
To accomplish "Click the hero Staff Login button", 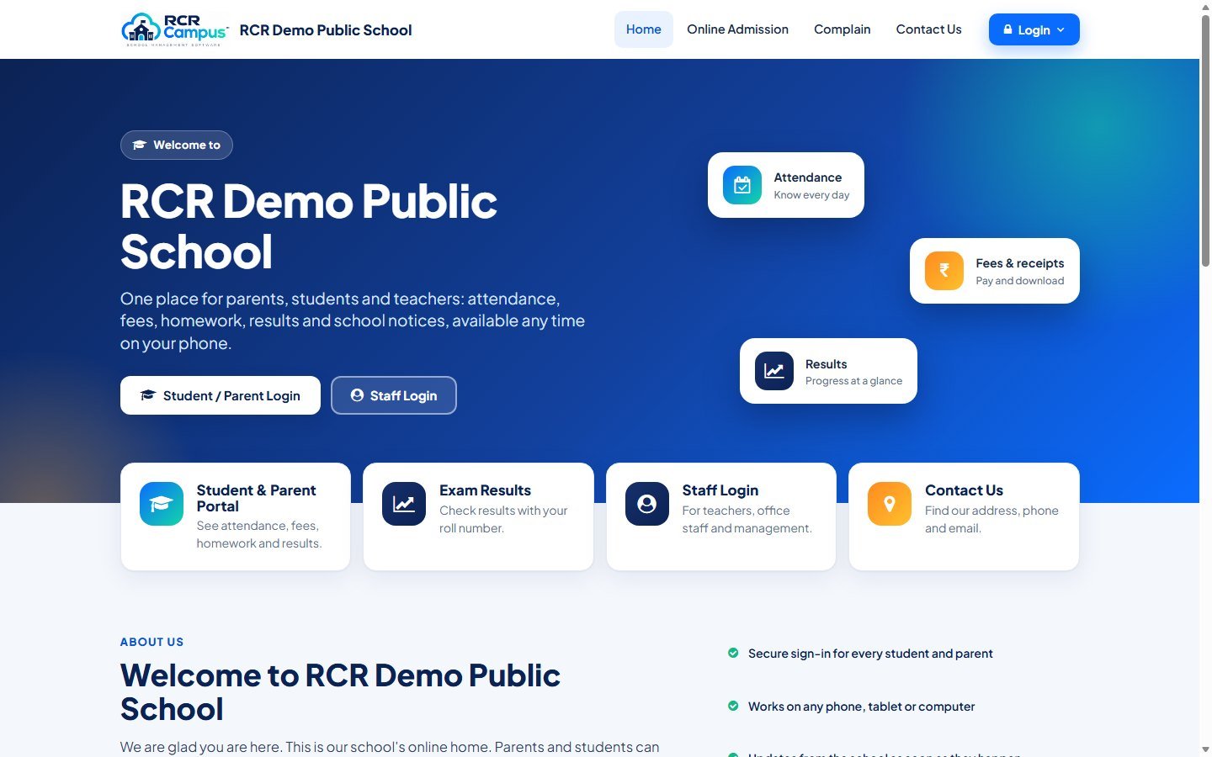I will (394, 395).
